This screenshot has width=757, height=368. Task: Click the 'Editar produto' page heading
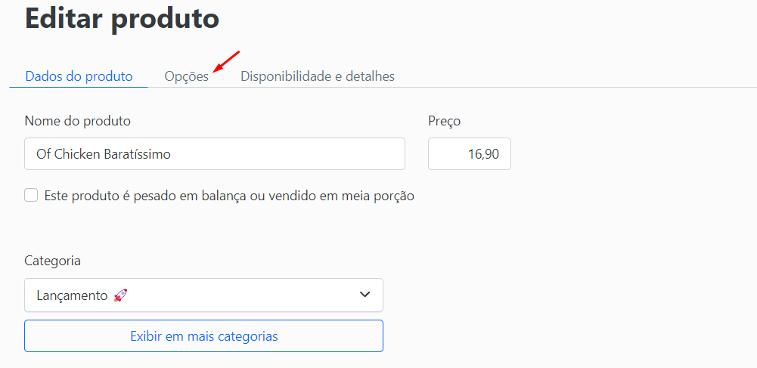point(123,18)
